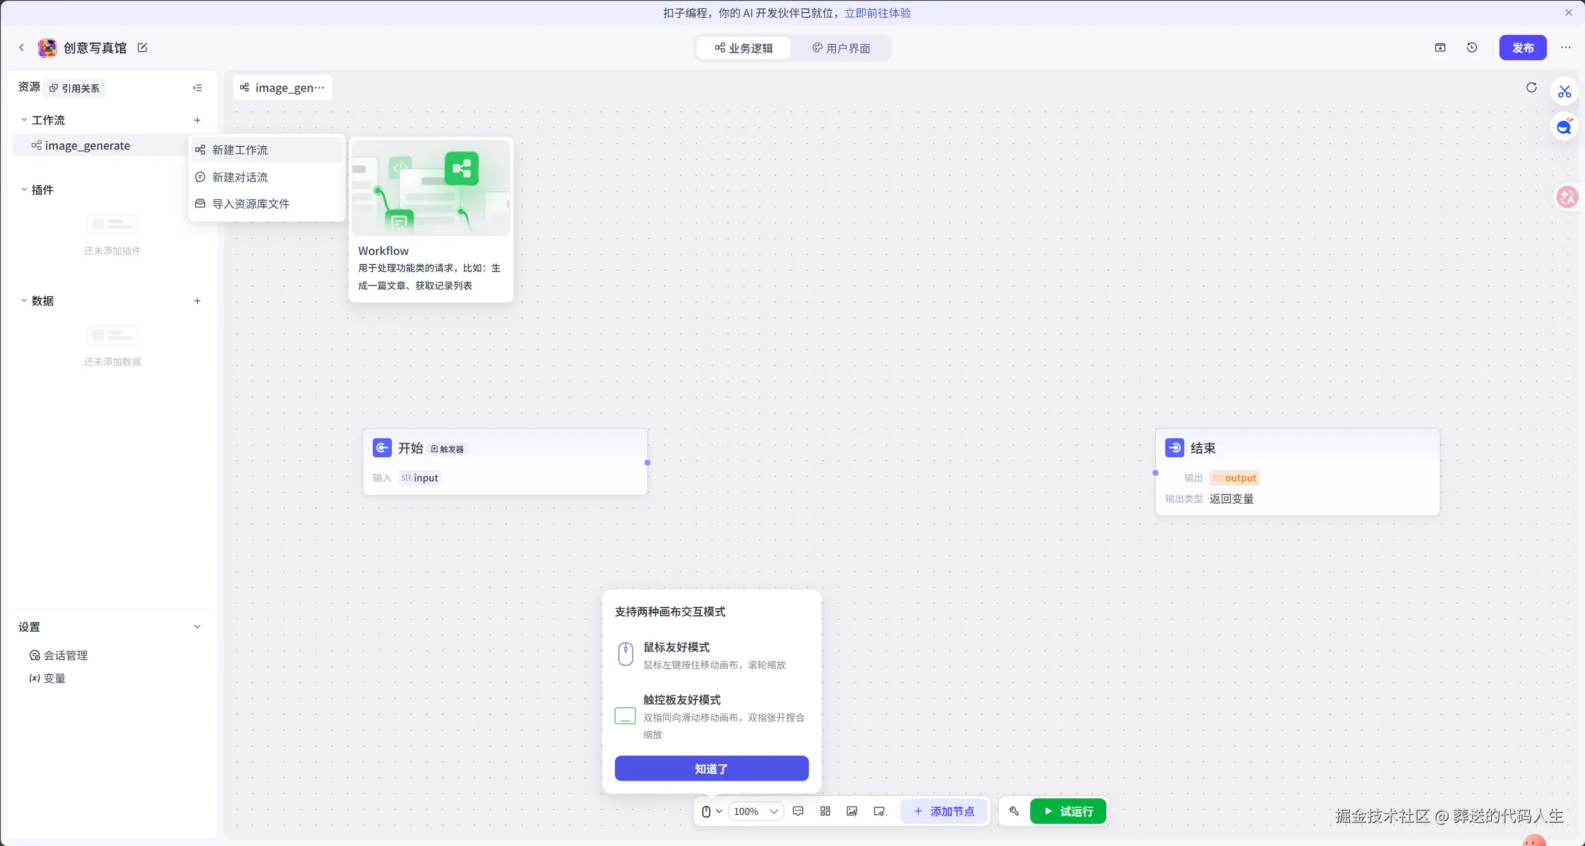The height and width of the screenshot is (846, 1585).
Task: Choose 新建工作流 from the menu
Action: 267,150
